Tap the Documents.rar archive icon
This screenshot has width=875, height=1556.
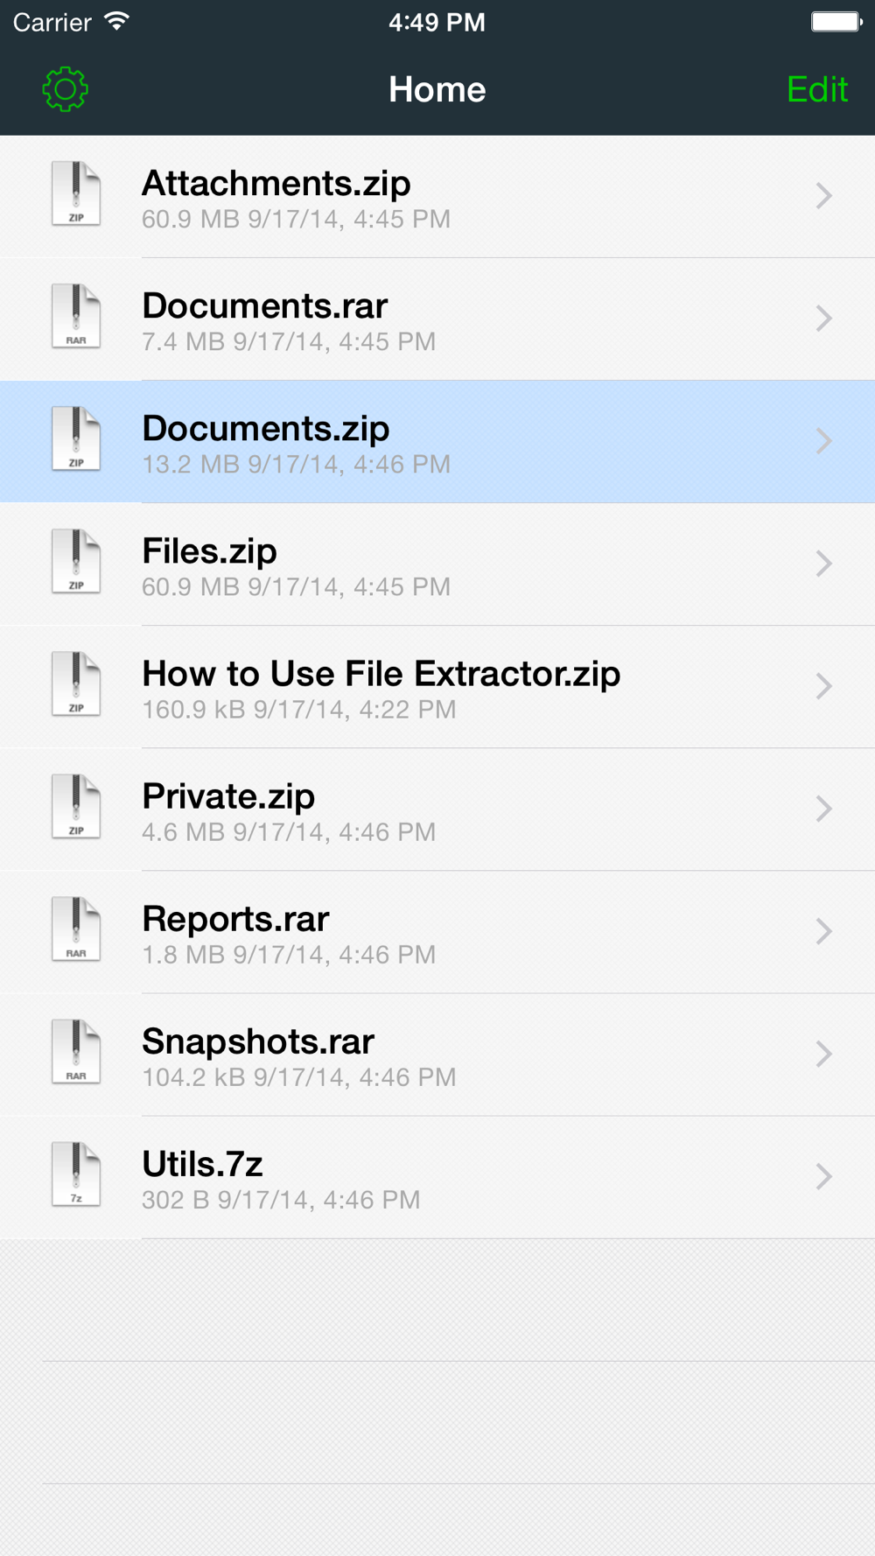[x=76, y=316]
